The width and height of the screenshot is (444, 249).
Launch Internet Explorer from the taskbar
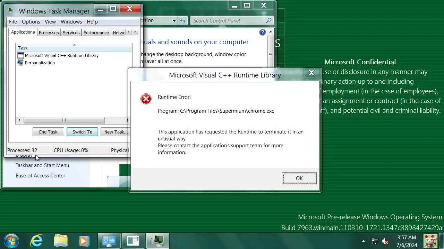pos(36,241)
